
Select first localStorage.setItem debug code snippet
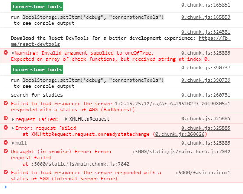tap(93, 17)
